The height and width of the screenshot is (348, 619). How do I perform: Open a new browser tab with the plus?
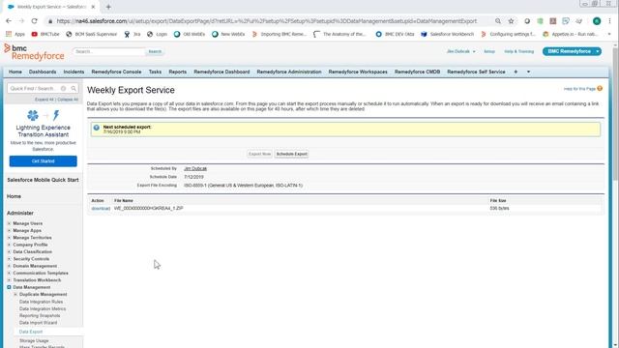click(x=108, y=7)
